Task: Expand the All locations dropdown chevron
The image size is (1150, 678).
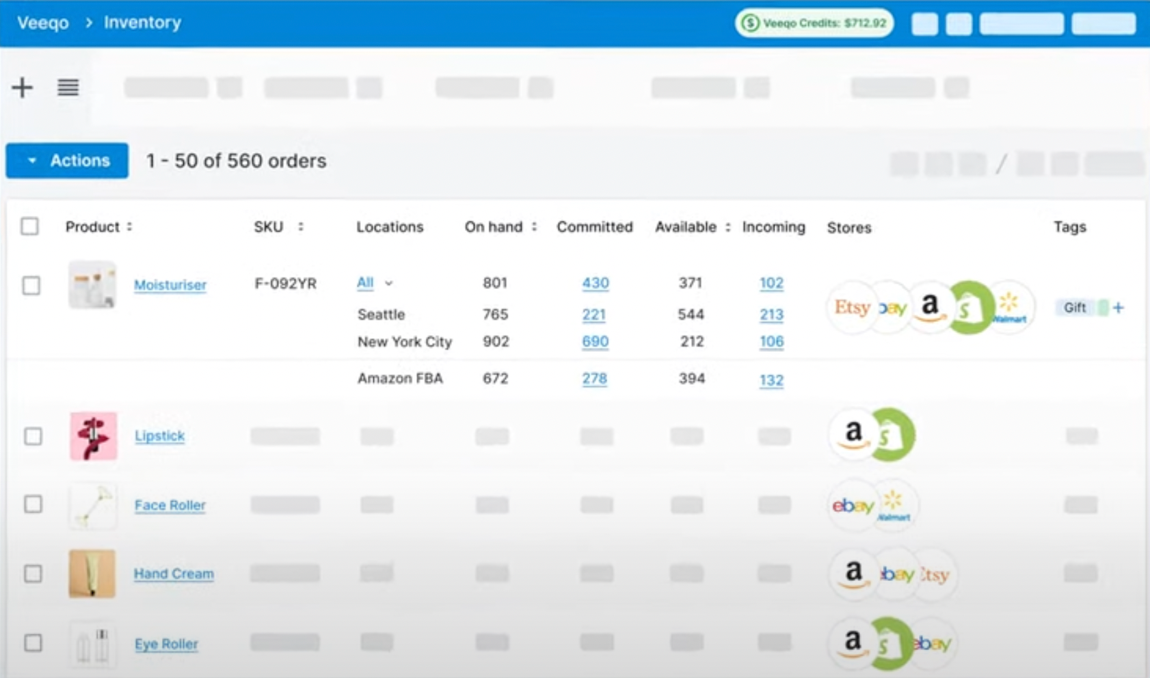Action: (x=388, y=283)
